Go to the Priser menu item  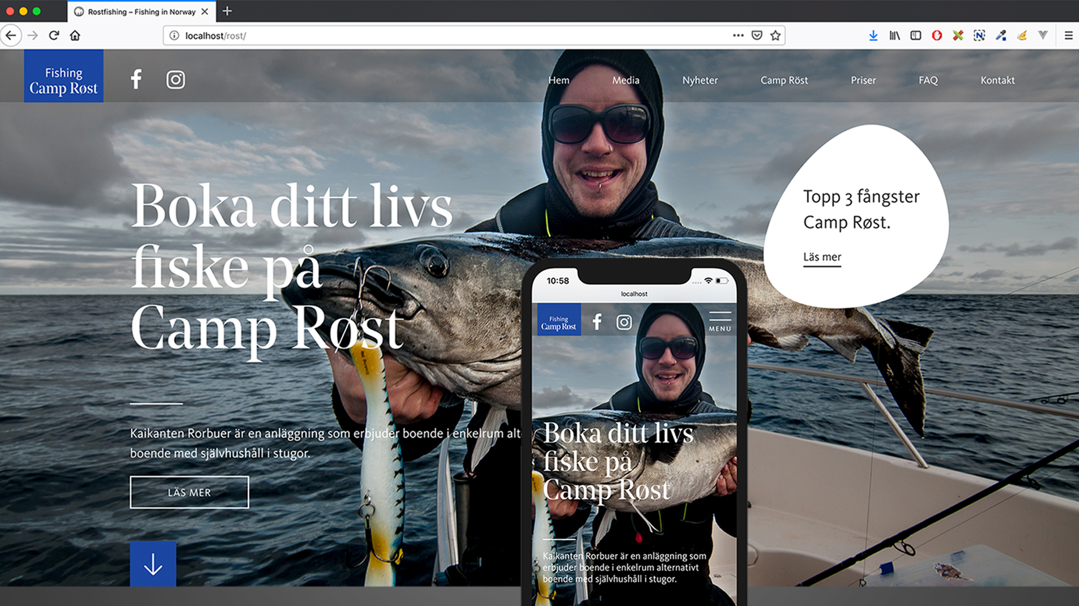863,80
